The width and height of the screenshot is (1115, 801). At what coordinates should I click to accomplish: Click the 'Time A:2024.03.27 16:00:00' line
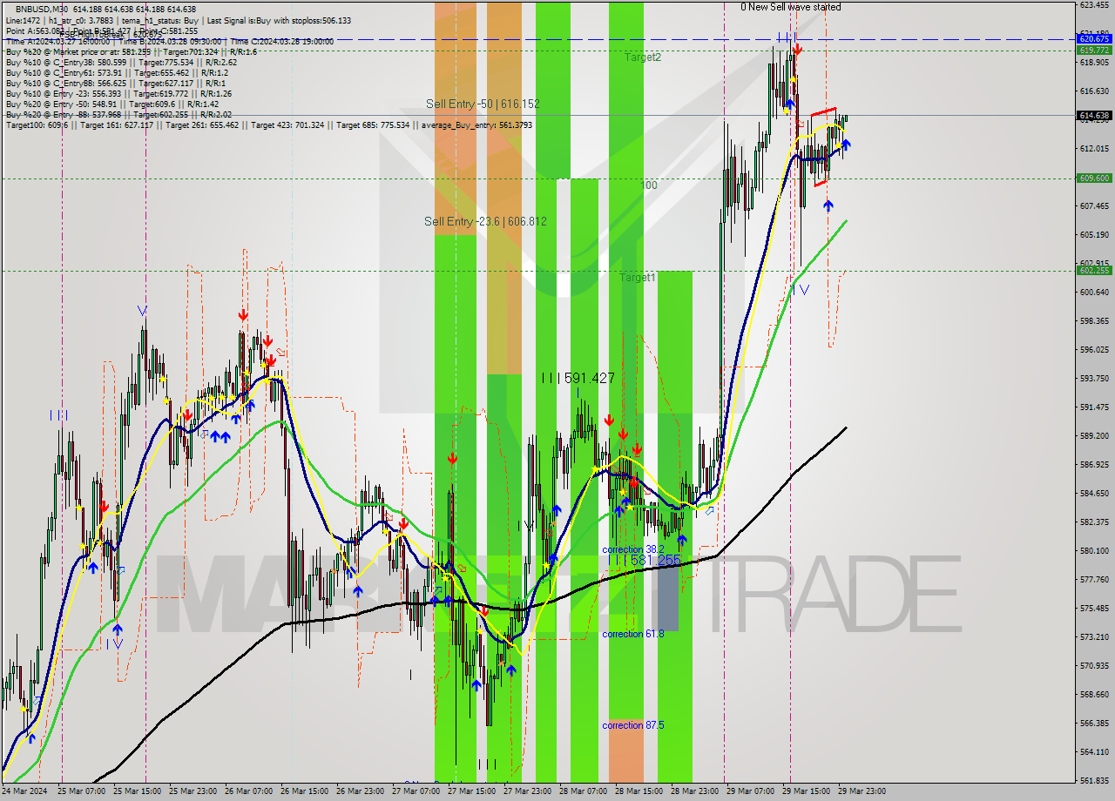click(x=170, y=41)
